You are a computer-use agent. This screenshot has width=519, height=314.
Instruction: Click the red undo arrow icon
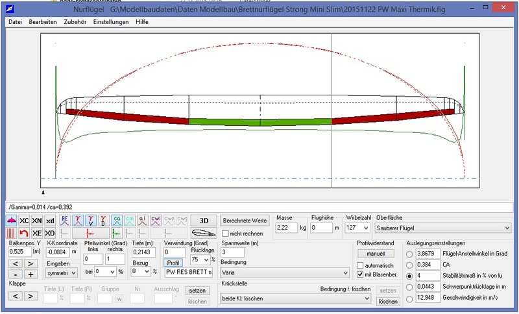(x=24, y=233)
